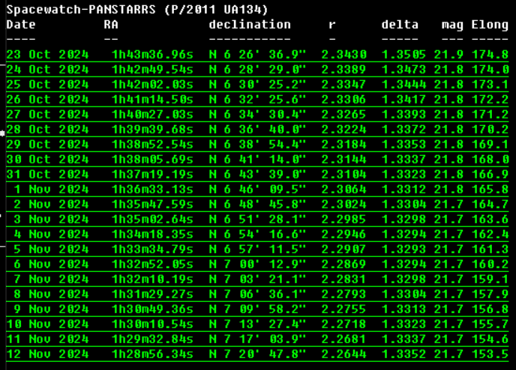Select the mag column header
This screenshot has height=370, width=516.
click(x=452, y=25)
